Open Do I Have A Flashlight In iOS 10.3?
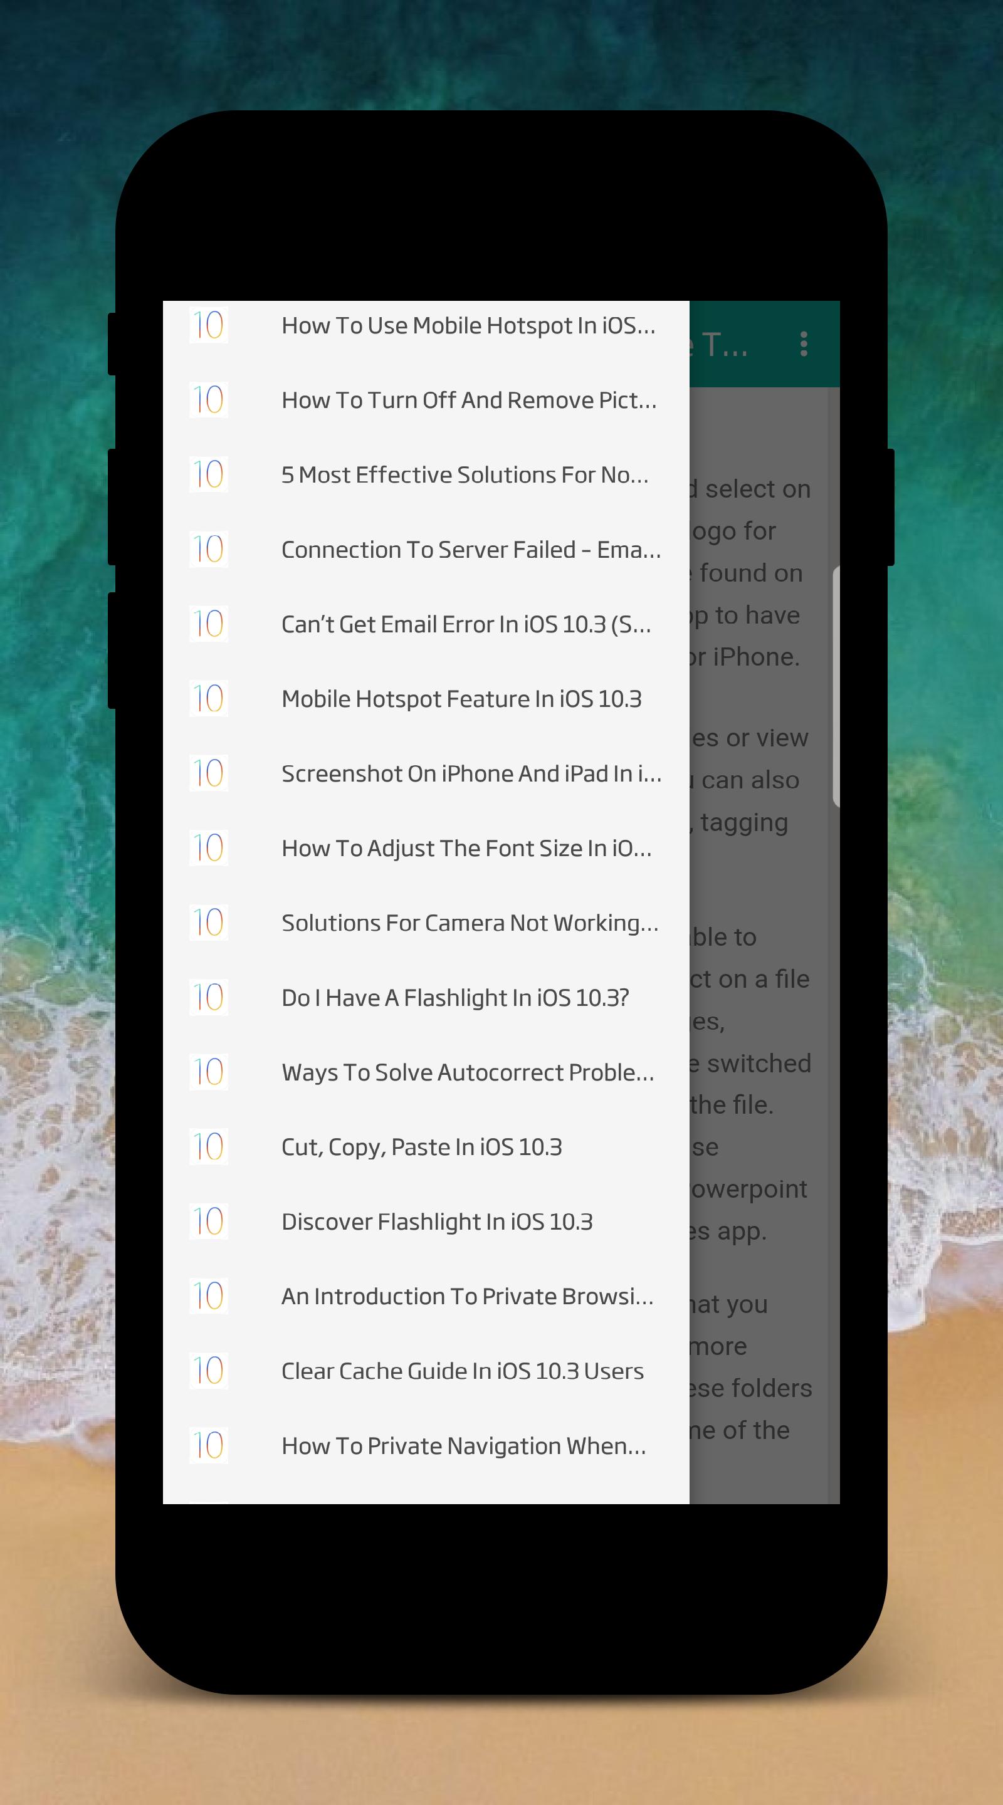This screenshot has height=1805, width=1003. [426, 997]
